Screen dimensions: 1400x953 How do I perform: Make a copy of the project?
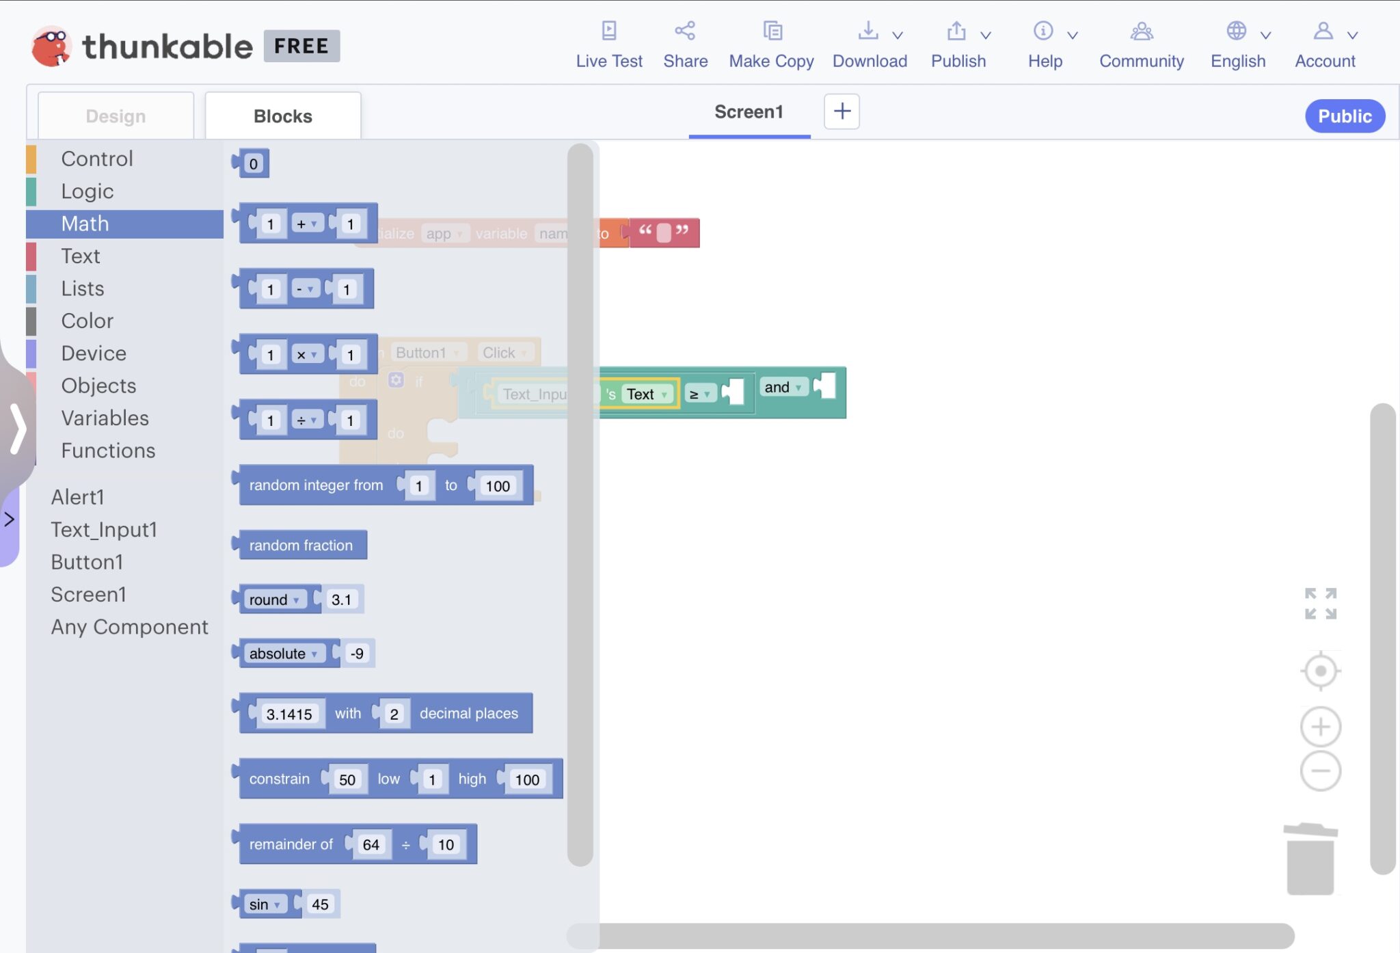(x=770, y=44)
